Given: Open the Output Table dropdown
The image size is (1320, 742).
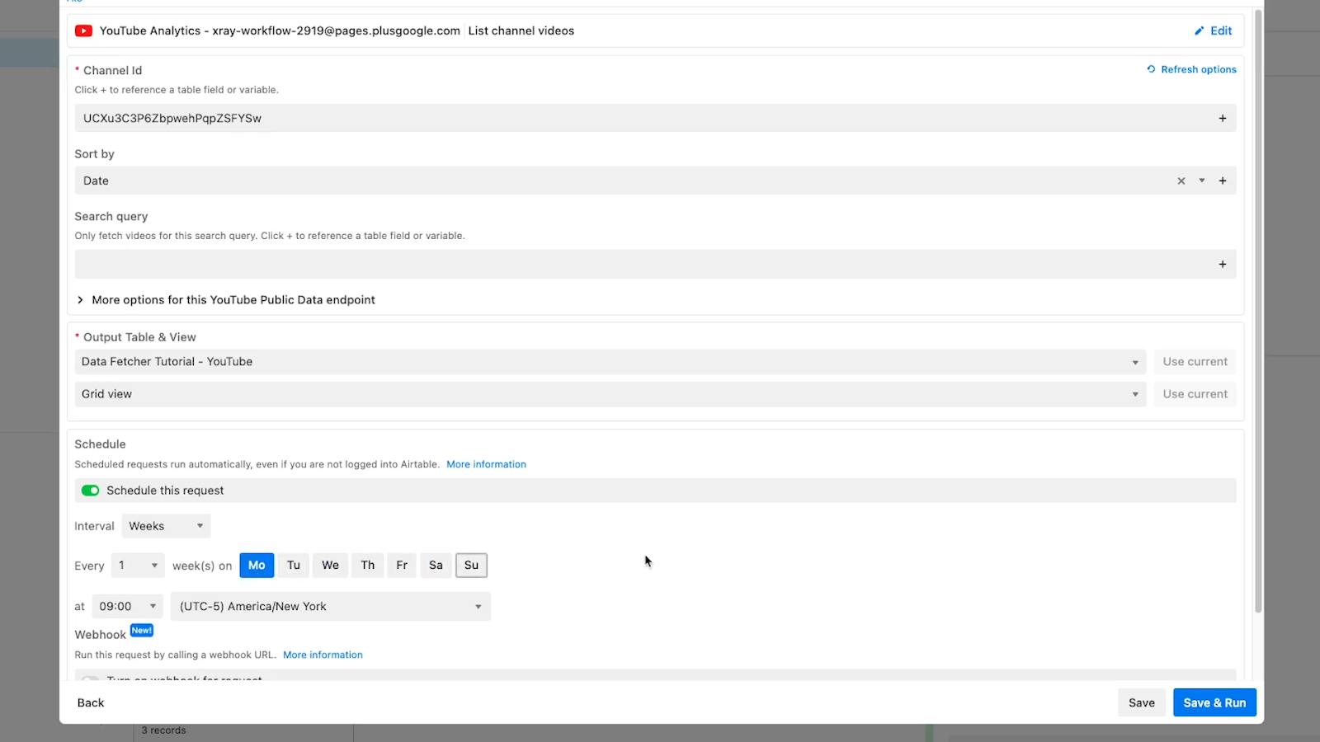Looking at the screenshot, I should [x=610, y=362].
